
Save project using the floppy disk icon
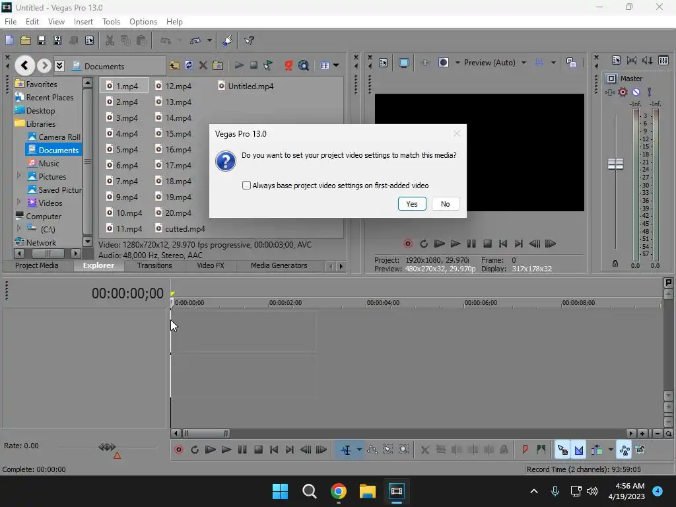tap(42, 40)
